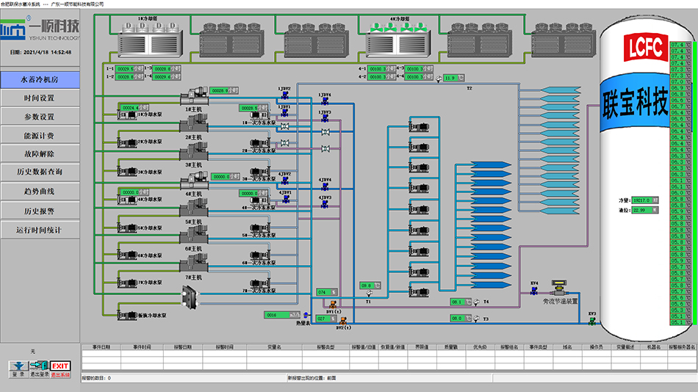Viewport: 698px width, 392px height.
Task: Click the 3#冷却水泵 pump icon
Action: pyautogui.click(x=127, y=171)
